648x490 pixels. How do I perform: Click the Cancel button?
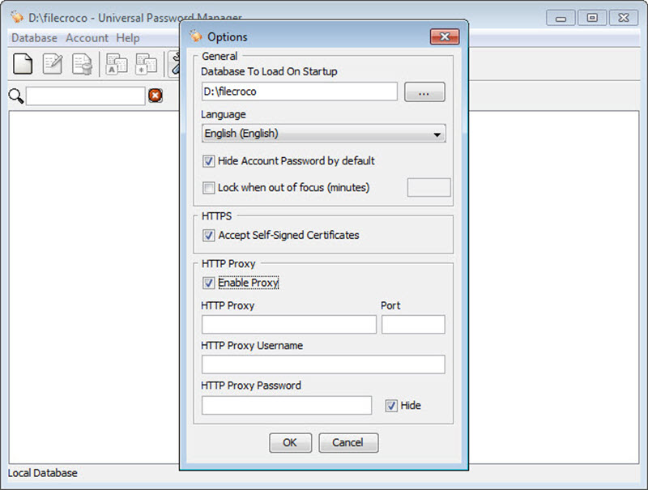pyautogui.click(x=348, y=442)
